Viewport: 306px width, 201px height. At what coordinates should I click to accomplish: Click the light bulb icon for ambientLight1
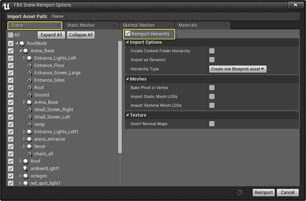[25, 169]
